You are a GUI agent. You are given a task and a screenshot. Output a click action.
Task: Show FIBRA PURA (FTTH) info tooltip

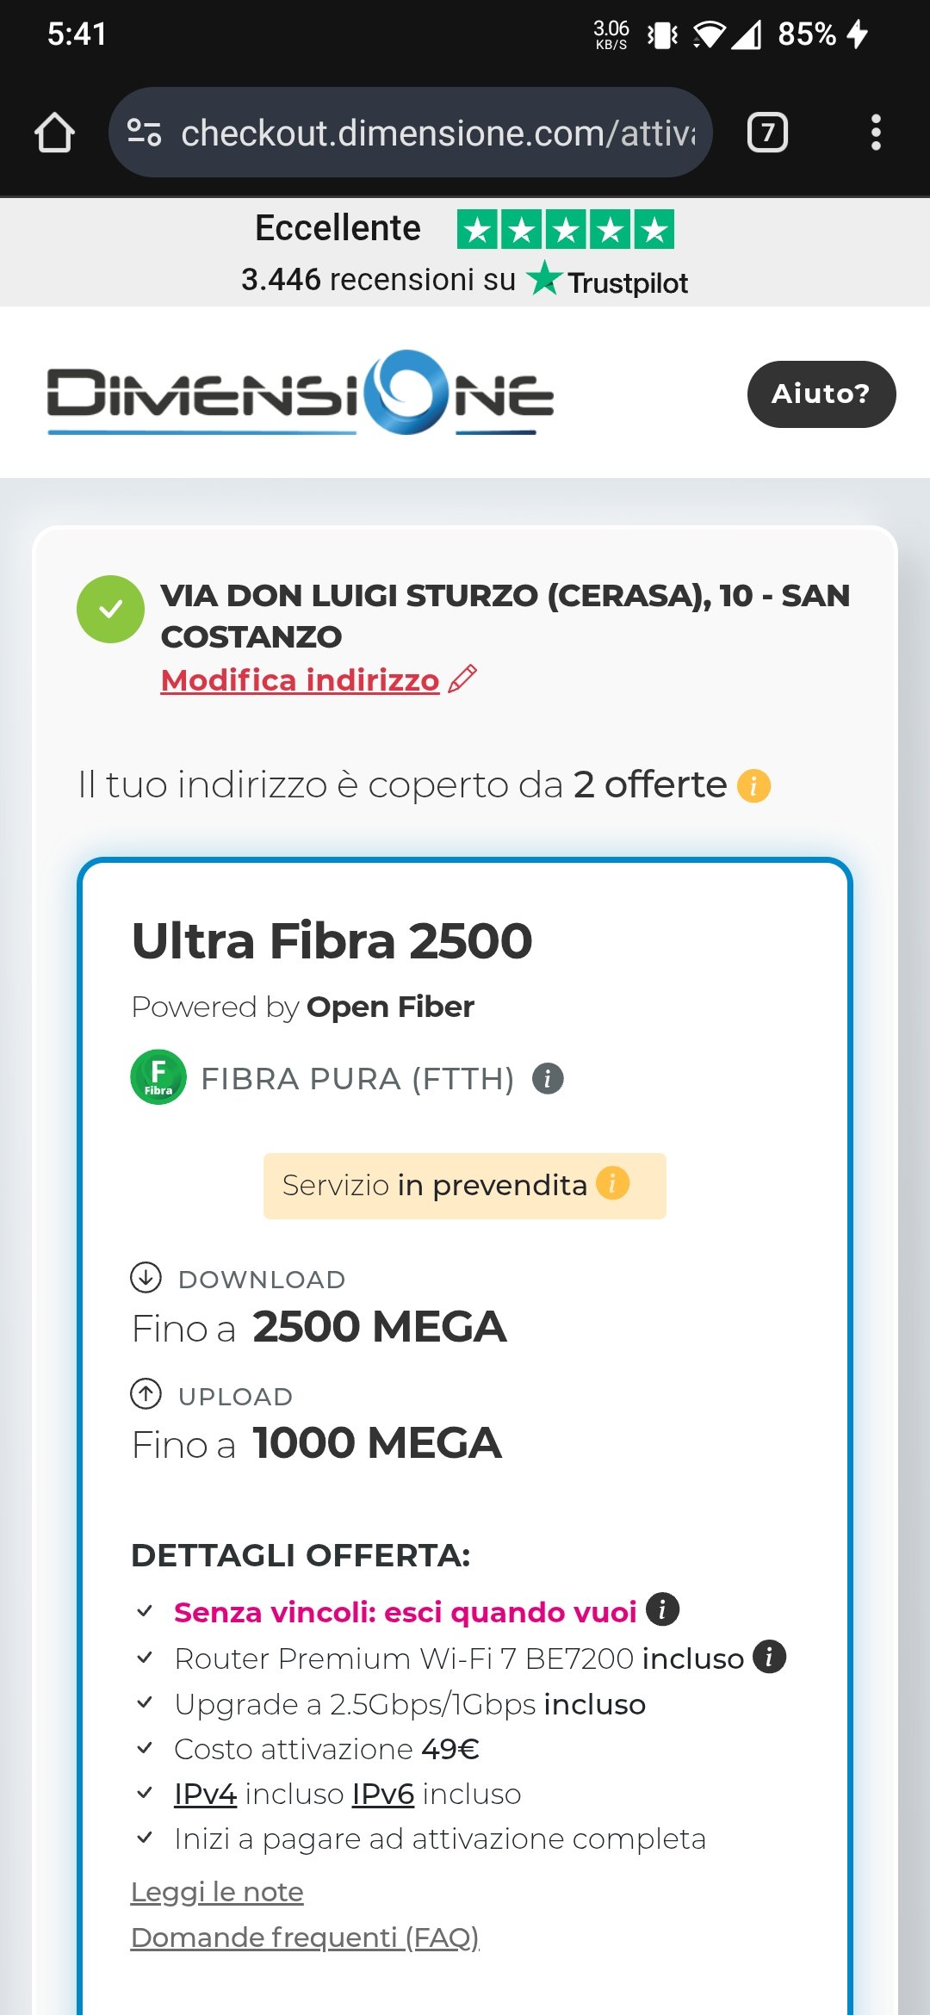(x=548, y=1078)
